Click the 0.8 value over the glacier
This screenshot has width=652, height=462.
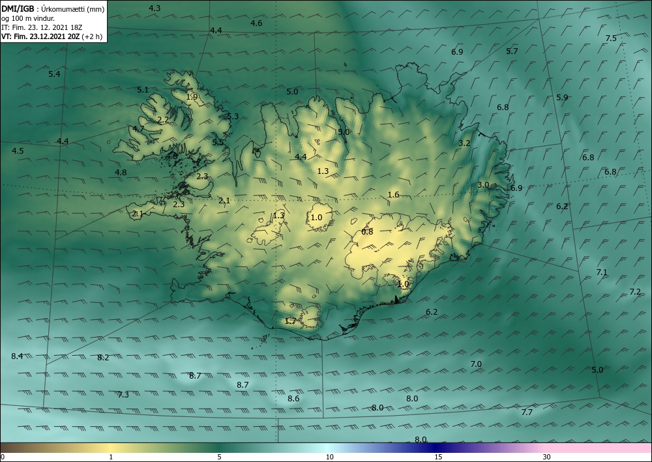coord(367,231)
